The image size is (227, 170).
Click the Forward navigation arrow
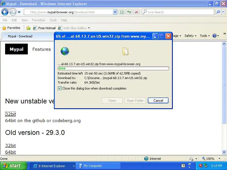(13, 12)
